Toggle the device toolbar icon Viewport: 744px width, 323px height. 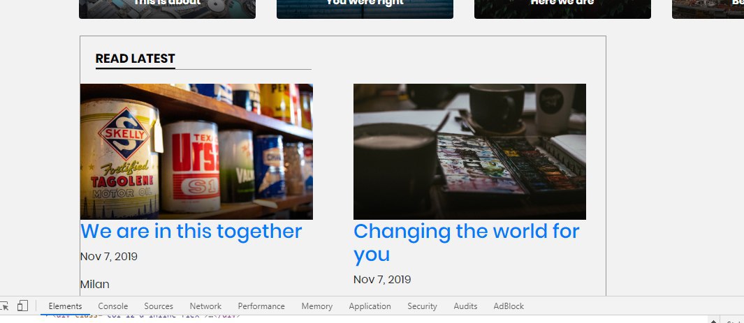pyautogui.click(x=22, y=306)
